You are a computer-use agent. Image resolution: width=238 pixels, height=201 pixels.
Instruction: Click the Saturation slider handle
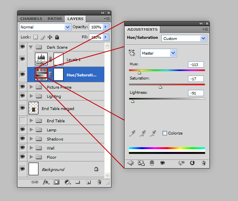(x=160, y=87)
